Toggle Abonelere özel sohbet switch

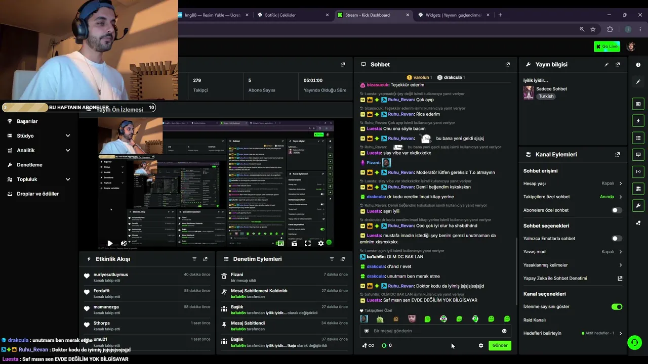617,210
